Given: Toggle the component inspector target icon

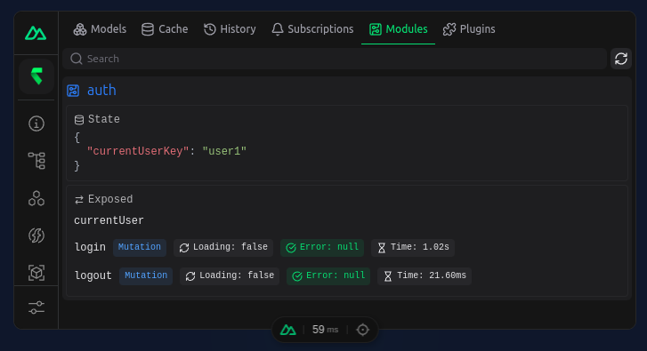Looking at the screenshot, I should (x=363, y=330).
